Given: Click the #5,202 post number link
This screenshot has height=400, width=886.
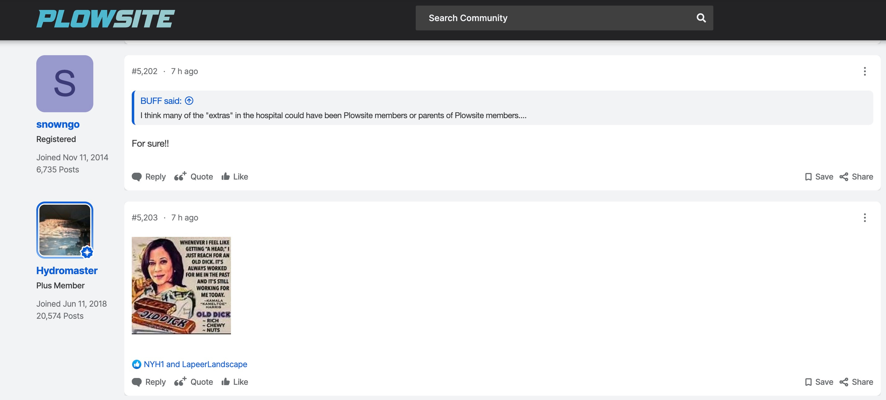Looking at the screenshot, I should [x=144, y=71].
